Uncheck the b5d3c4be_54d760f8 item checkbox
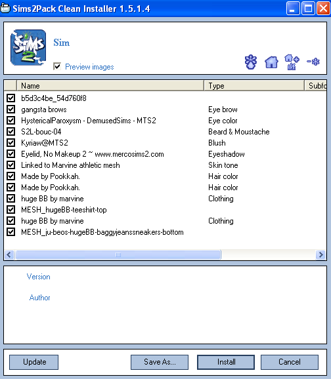 [x=11, y=98]
